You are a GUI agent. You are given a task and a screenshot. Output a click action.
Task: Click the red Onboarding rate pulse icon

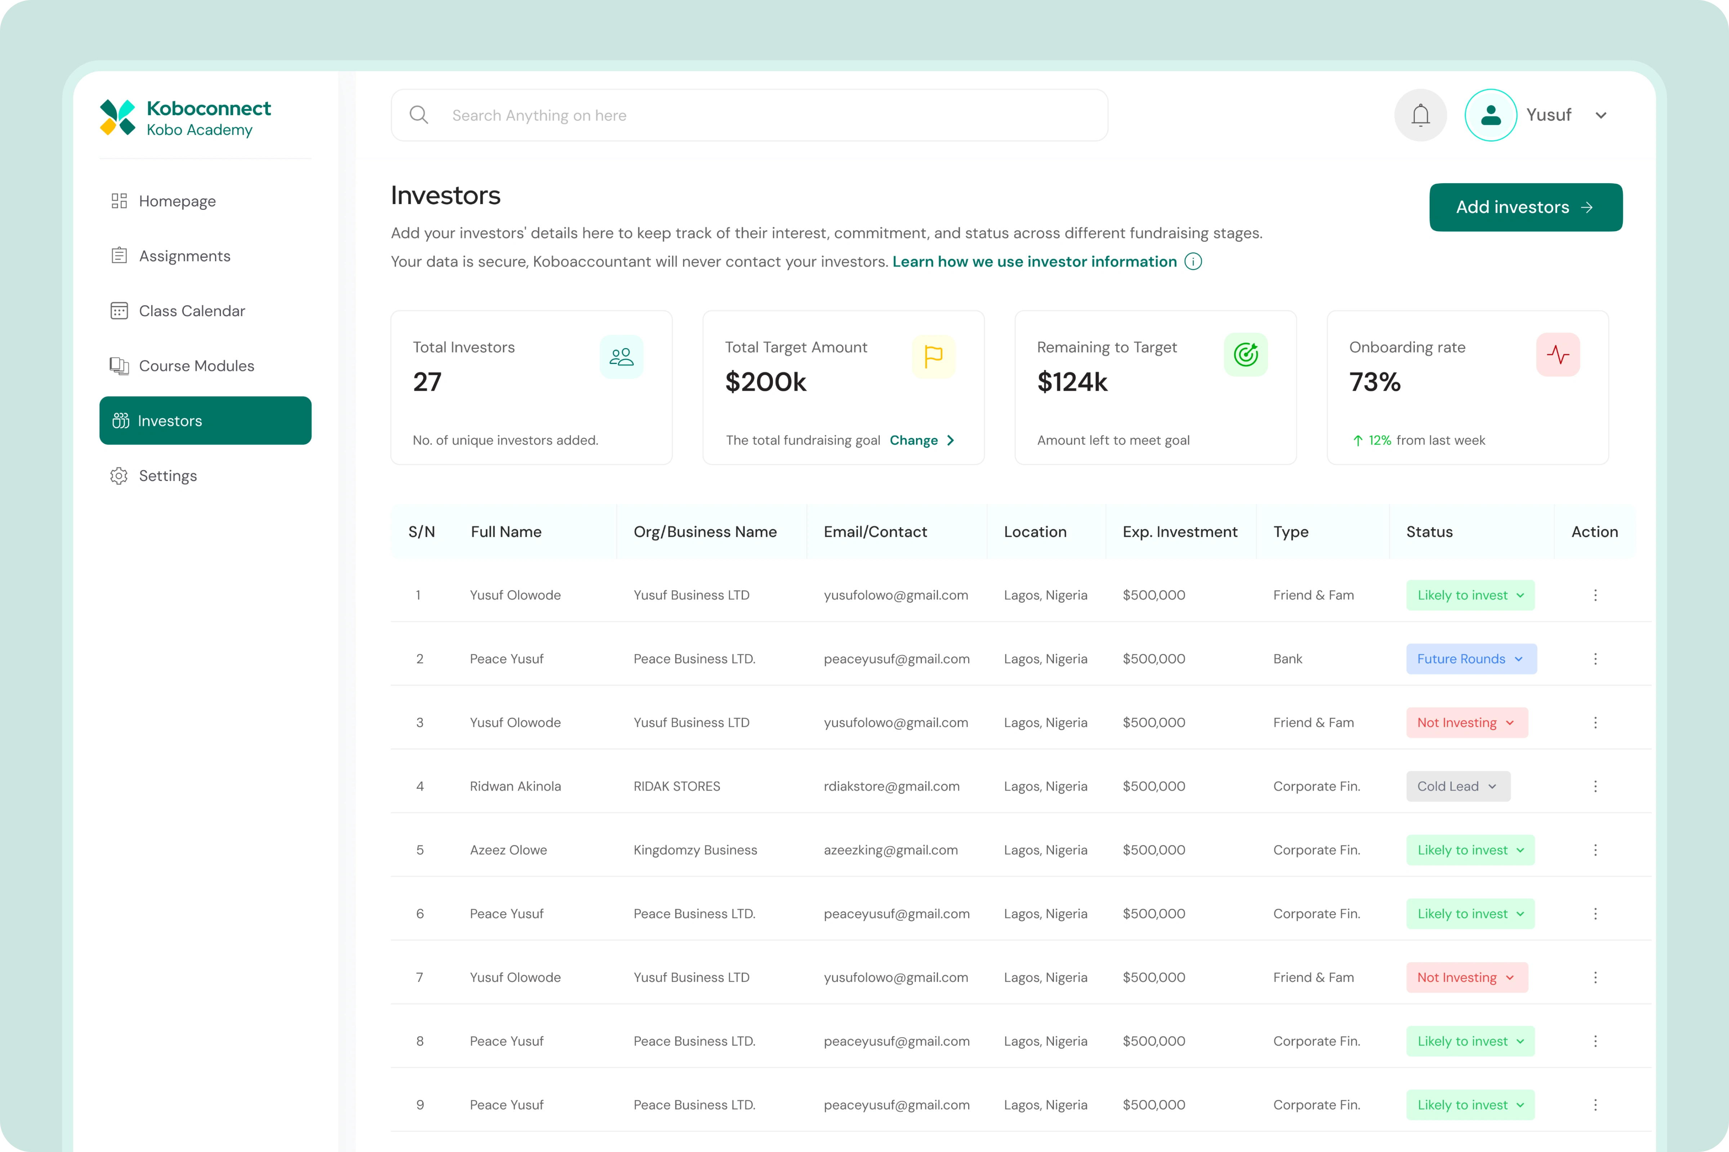(x=1557, y=355)
